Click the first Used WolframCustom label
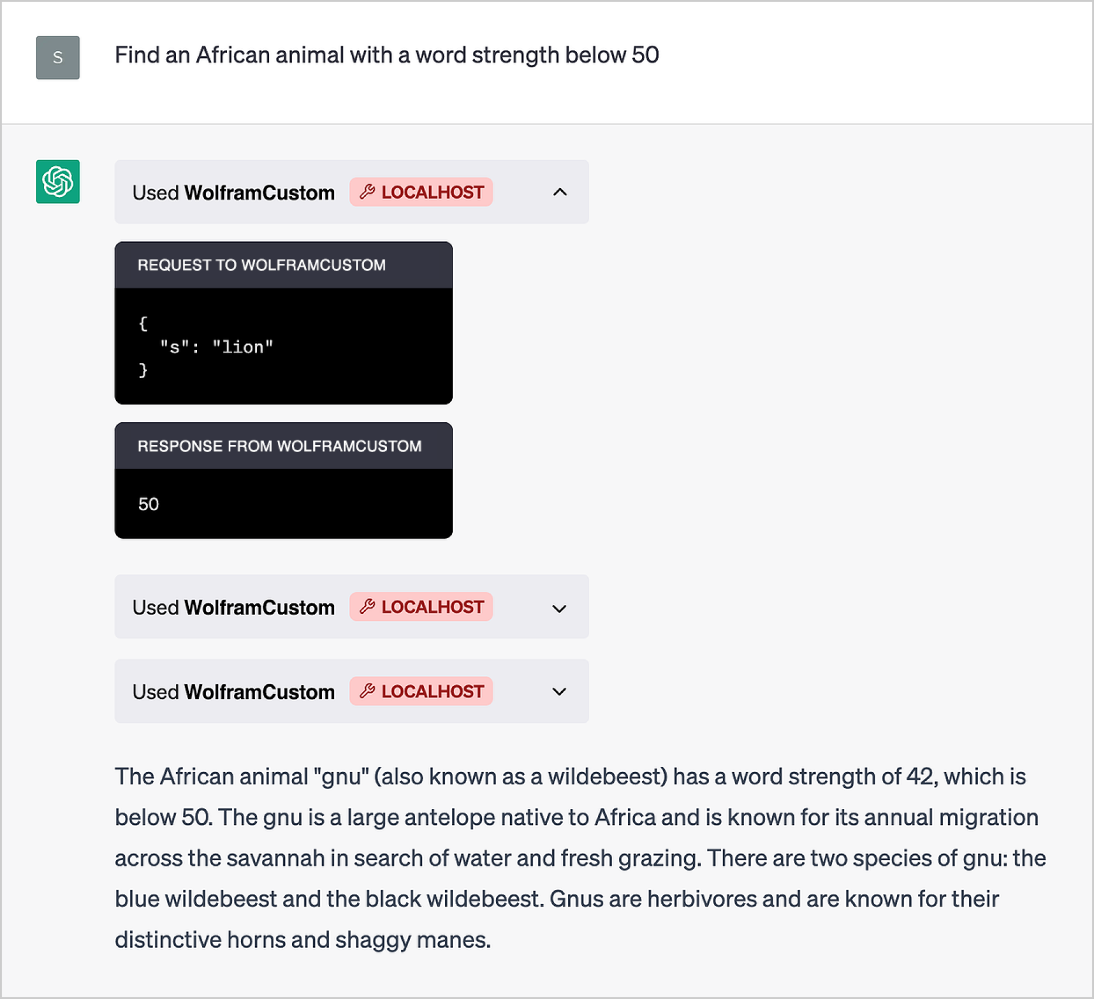Screen dimensions: 1094x999 (x=233, y=192)
